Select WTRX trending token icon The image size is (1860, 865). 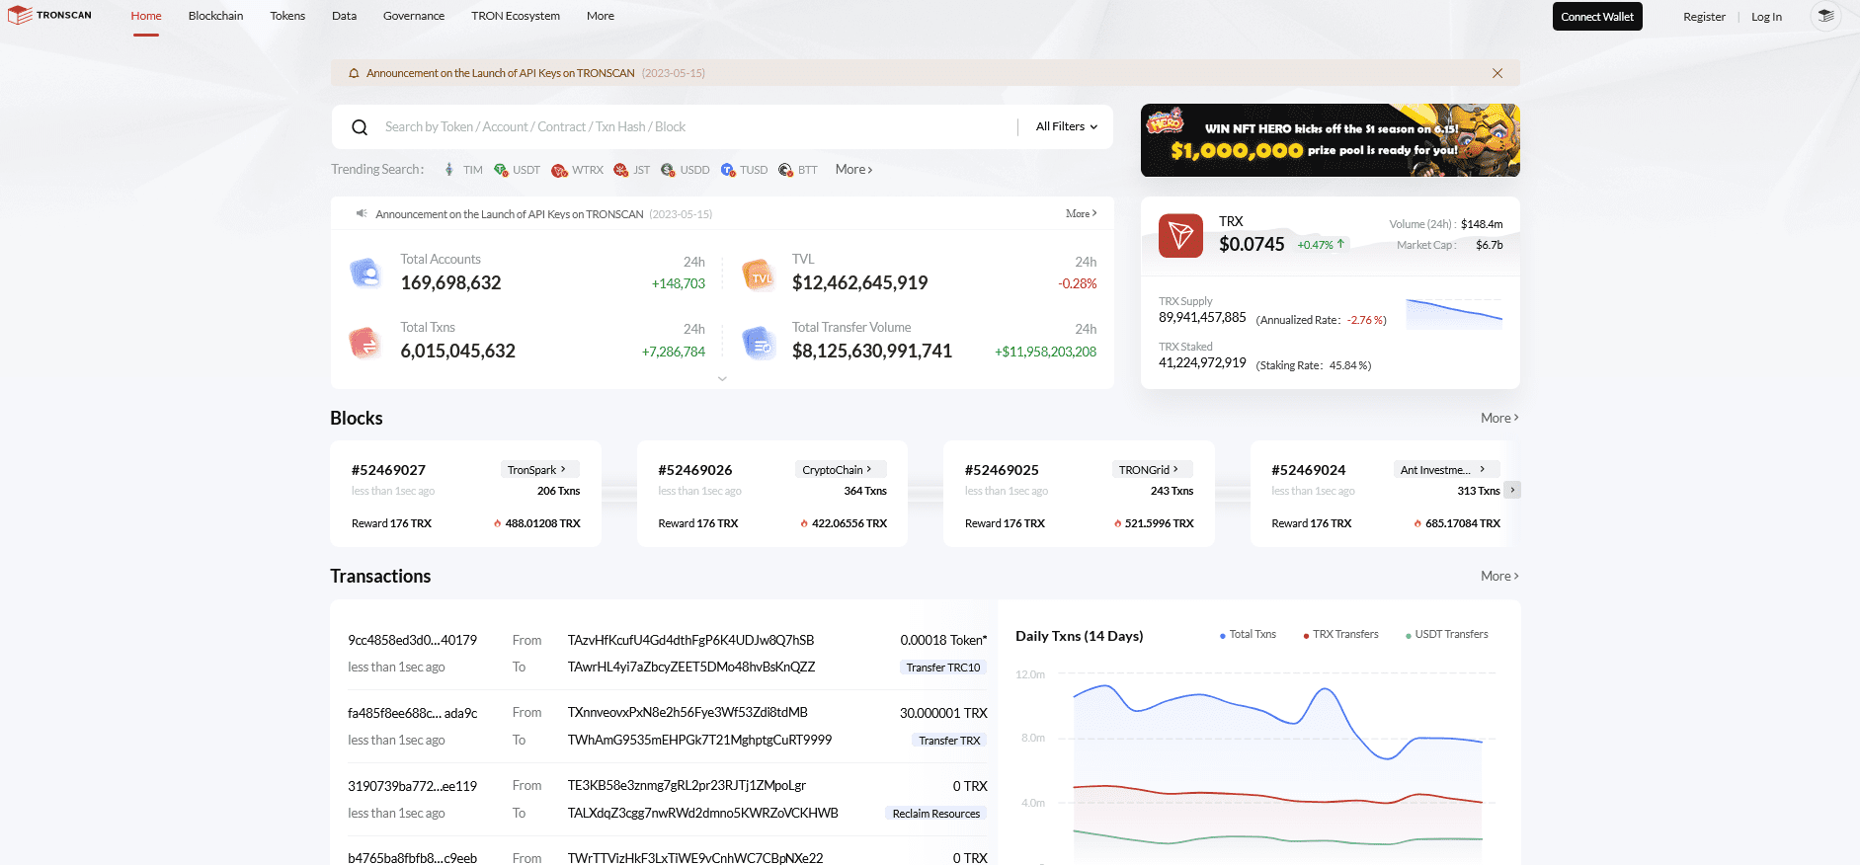pos(559,170)
